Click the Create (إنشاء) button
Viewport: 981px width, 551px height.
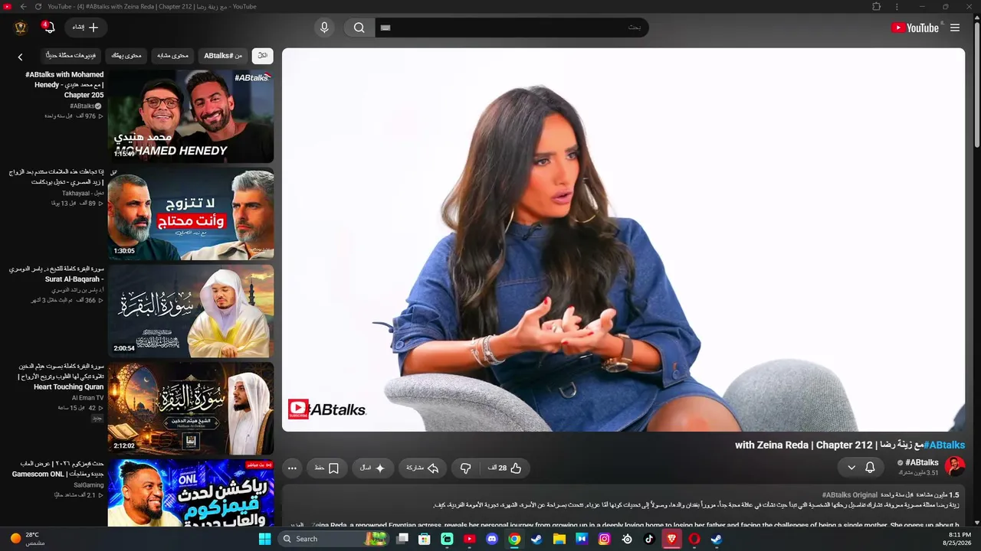[86, 28]
